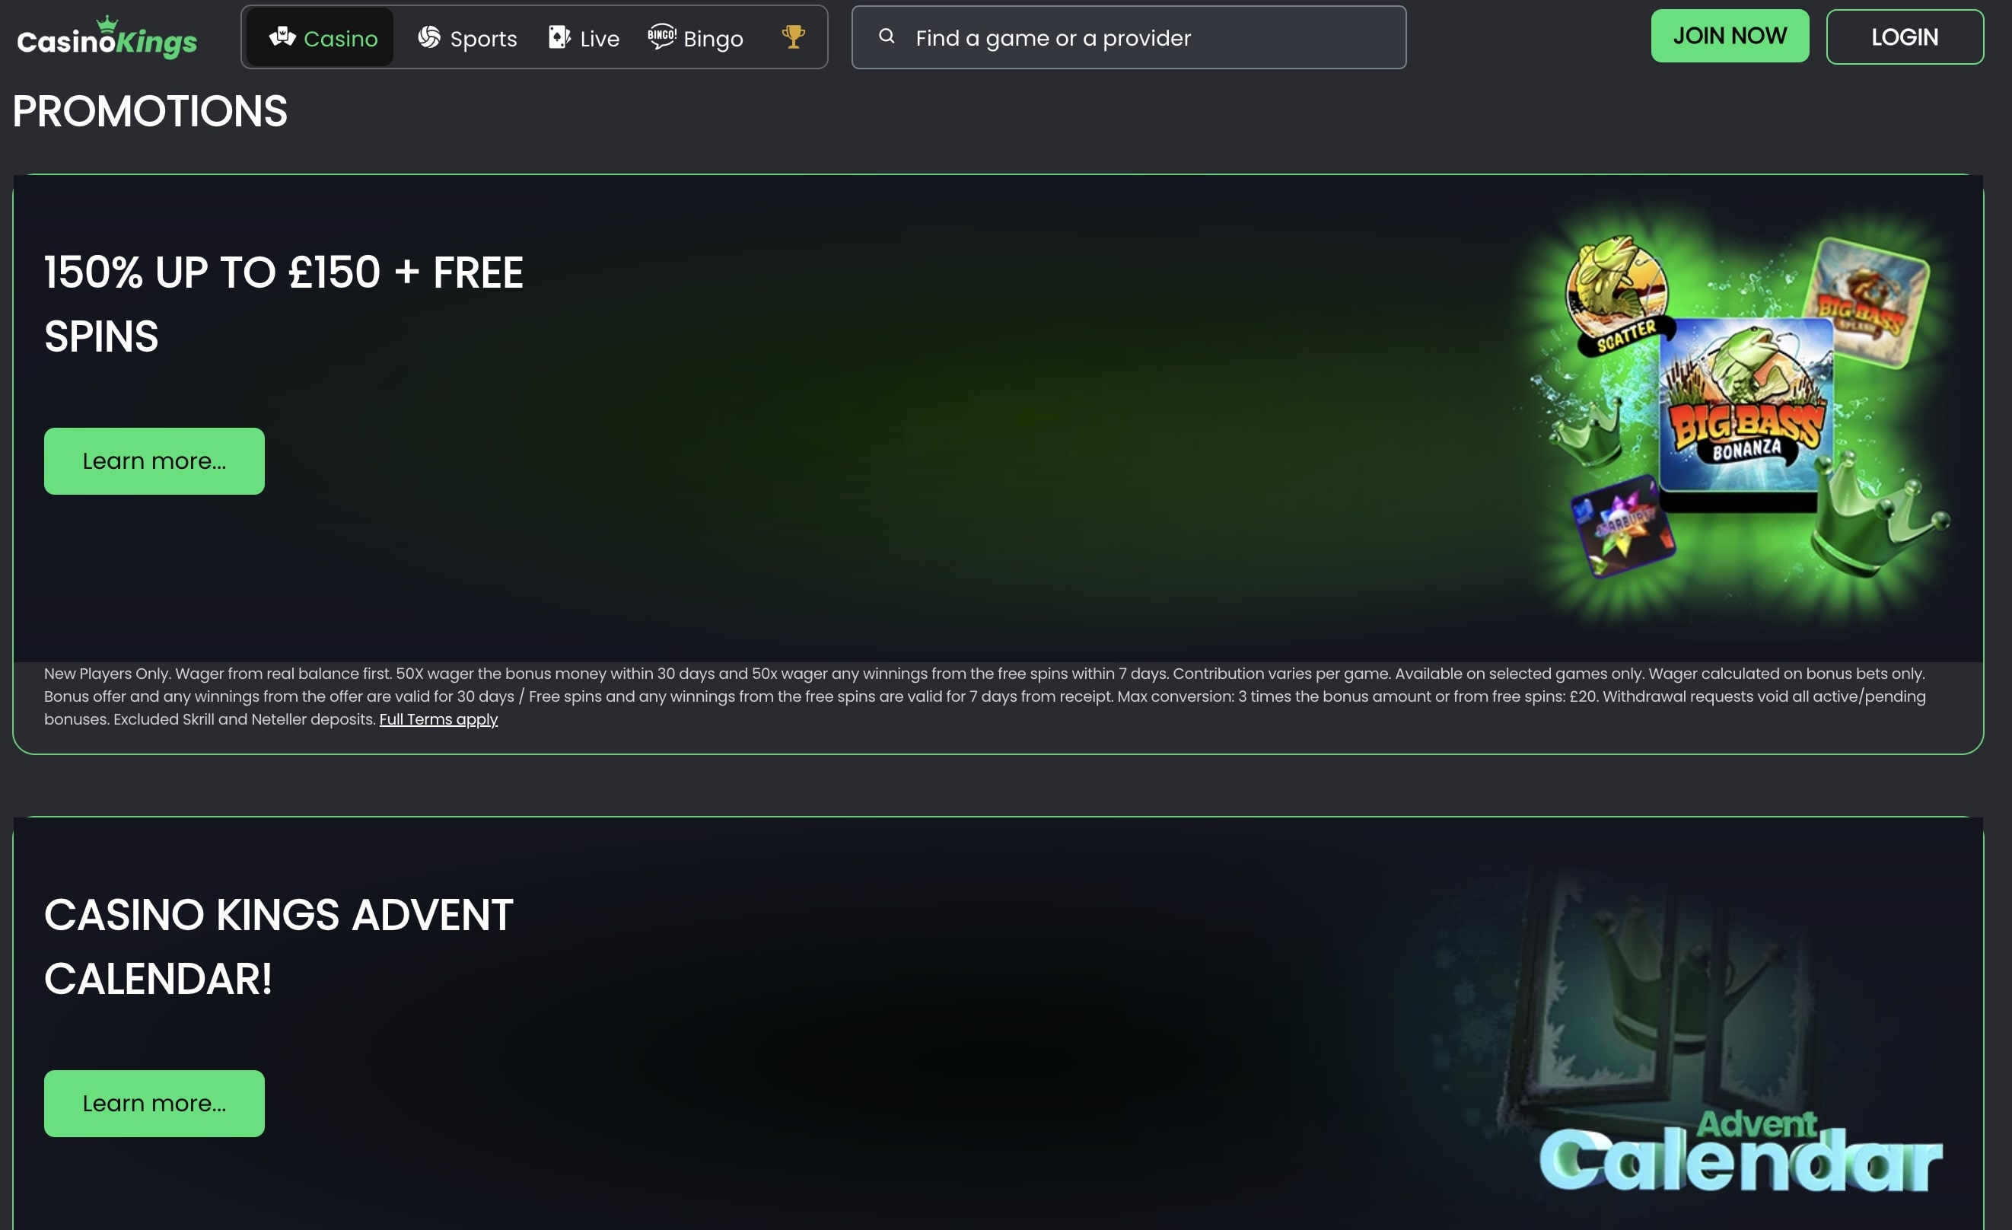Click the Bingo speech bubble icon
The height and width of the screenshot is (1230, 2012).
click(661, 37)
